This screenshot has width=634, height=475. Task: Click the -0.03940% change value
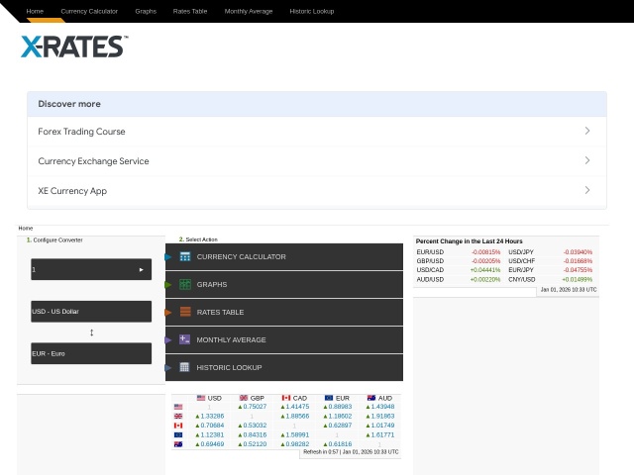(x=578, y=252)
